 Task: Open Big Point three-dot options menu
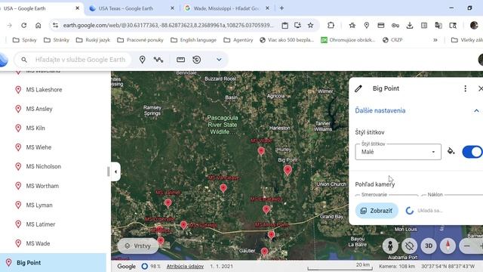[465, 89]
